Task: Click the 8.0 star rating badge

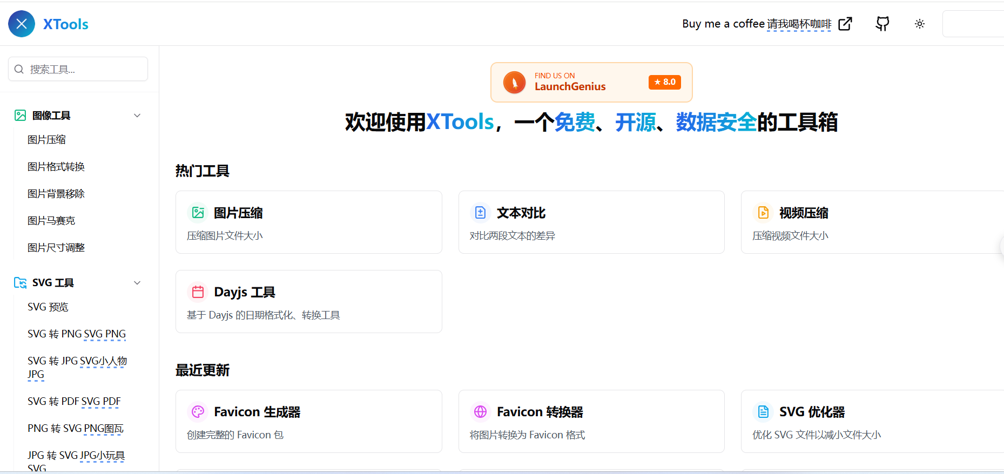Action: click(665, 82)
